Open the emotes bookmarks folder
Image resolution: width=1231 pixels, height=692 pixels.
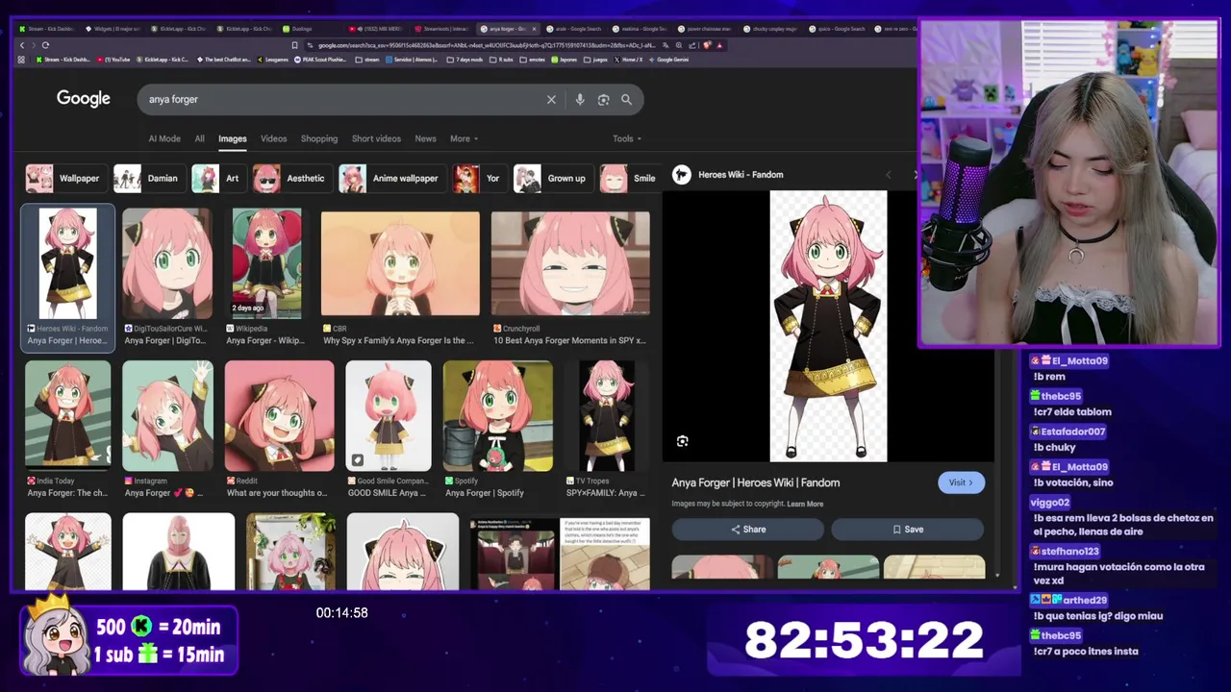coord(532,60)
